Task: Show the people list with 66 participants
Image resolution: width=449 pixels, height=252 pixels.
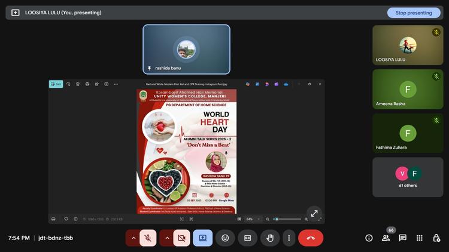Action: click(x=386, y=238)
